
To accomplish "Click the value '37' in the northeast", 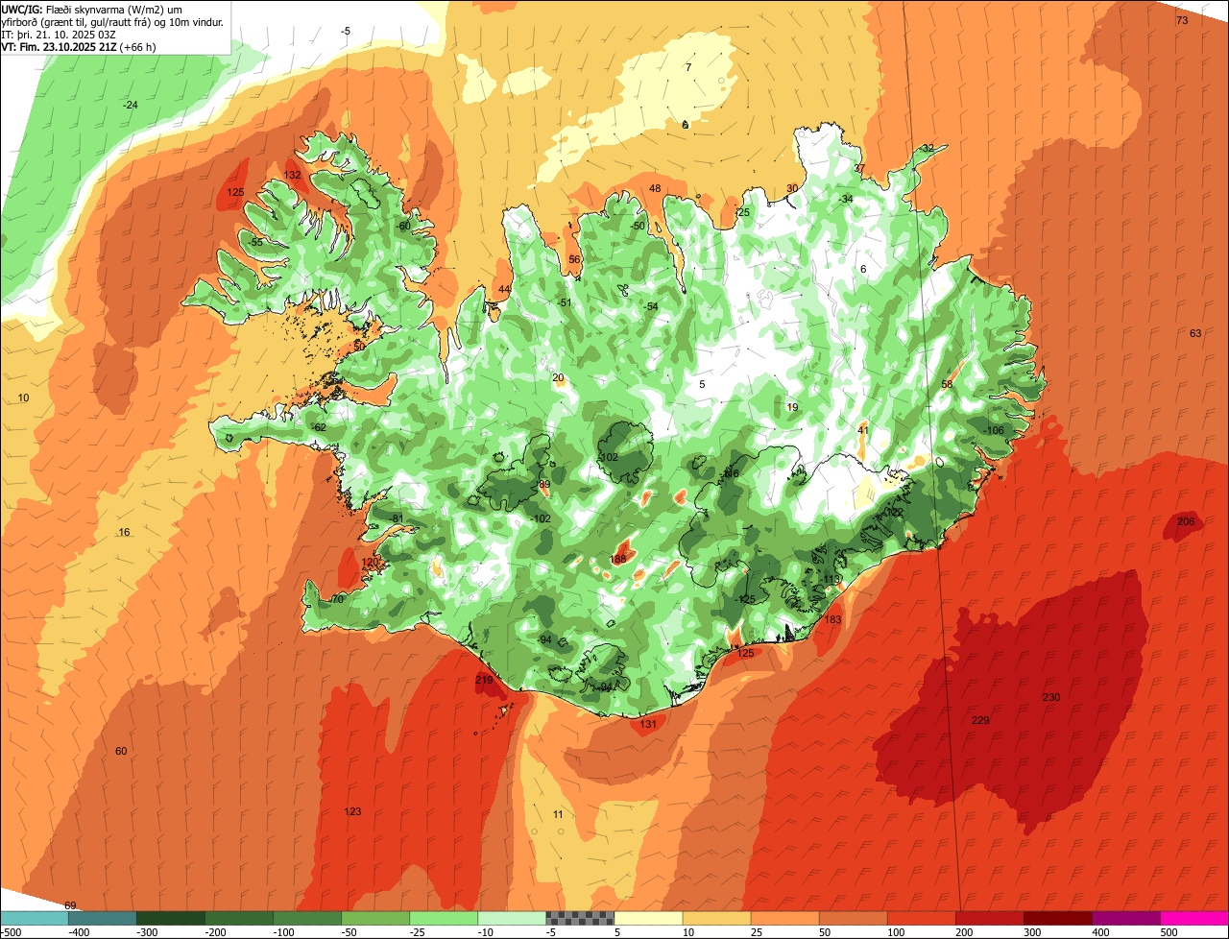I will pos(859,168).
